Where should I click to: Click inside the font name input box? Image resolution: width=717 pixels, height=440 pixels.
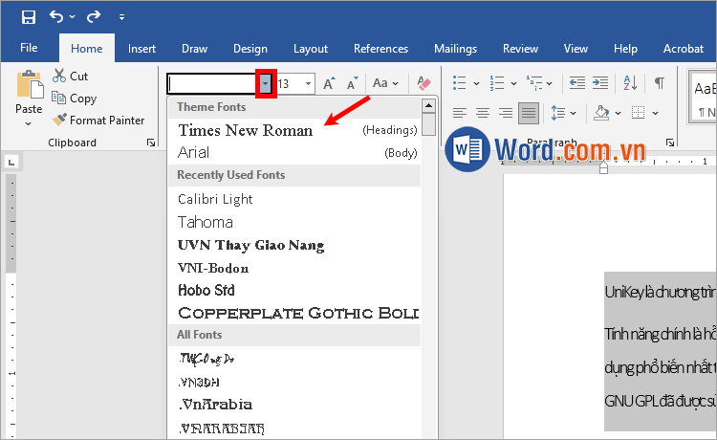210,84
